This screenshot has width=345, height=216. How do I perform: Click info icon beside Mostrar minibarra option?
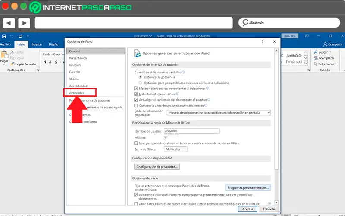[x=207, y=88]
